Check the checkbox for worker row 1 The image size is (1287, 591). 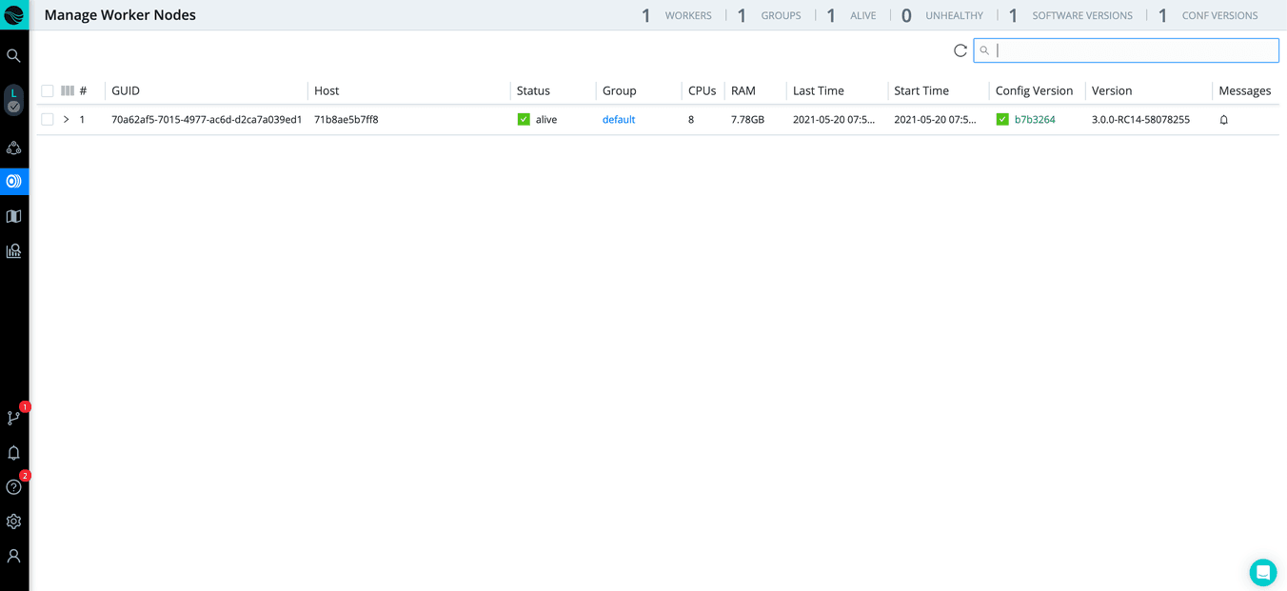[48, 120]
